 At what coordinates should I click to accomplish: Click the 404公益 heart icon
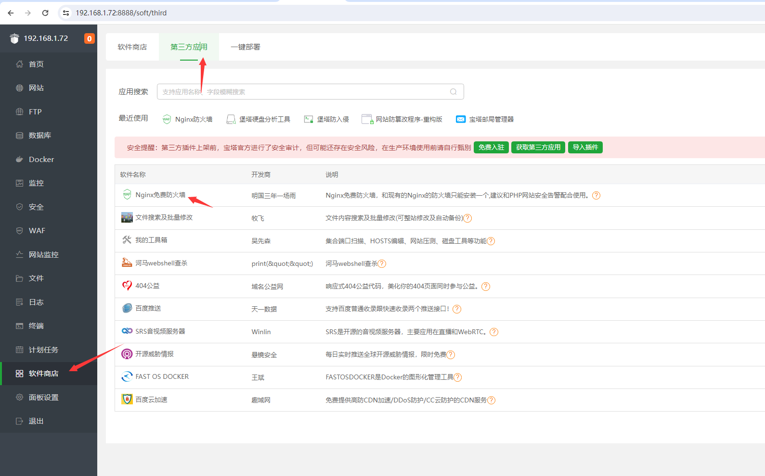pos(127,286)
